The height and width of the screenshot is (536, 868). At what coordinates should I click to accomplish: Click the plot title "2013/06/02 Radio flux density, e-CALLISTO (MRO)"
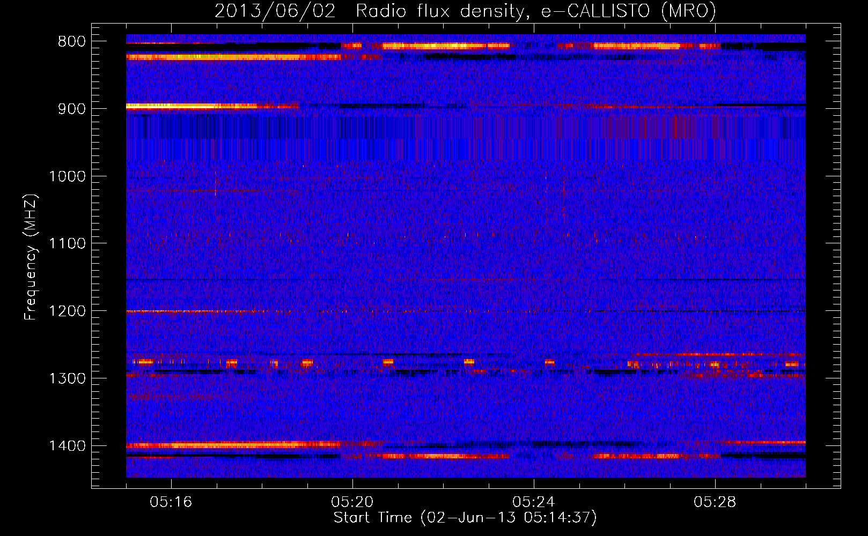click(x=465, y=11)
